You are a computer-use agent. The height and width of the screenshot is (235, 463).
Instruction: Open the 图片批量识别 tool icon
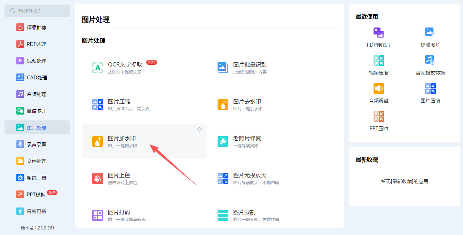point(223,68)
